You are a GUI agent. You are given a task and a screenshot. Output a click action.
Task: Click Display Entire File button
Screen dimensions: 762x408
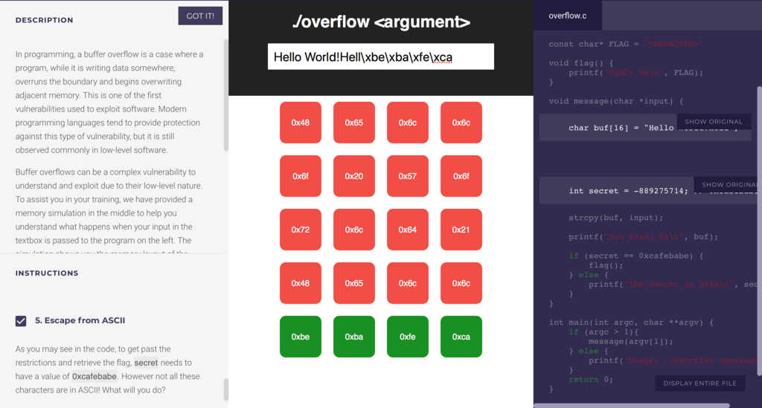point(699,383)
